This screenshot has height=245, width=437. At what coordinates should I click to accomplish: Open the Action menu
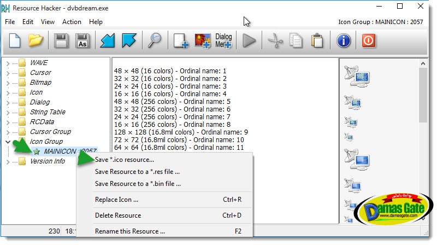click(x=72, y=22)
